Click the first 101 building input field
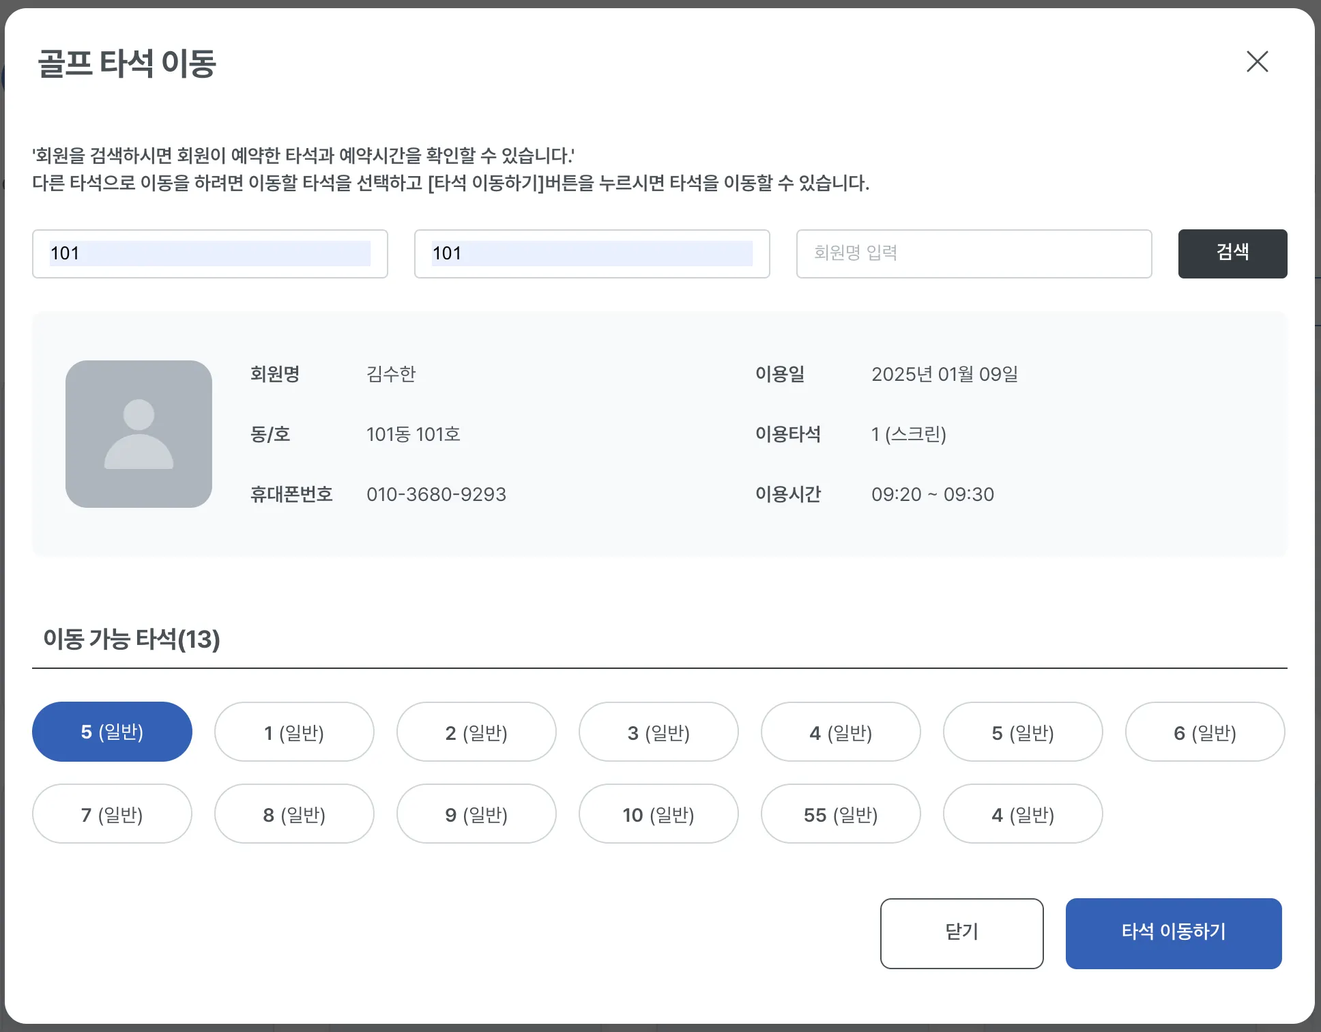The image size is (1321, 1032). pyautogui.click(x=210, y=254)
